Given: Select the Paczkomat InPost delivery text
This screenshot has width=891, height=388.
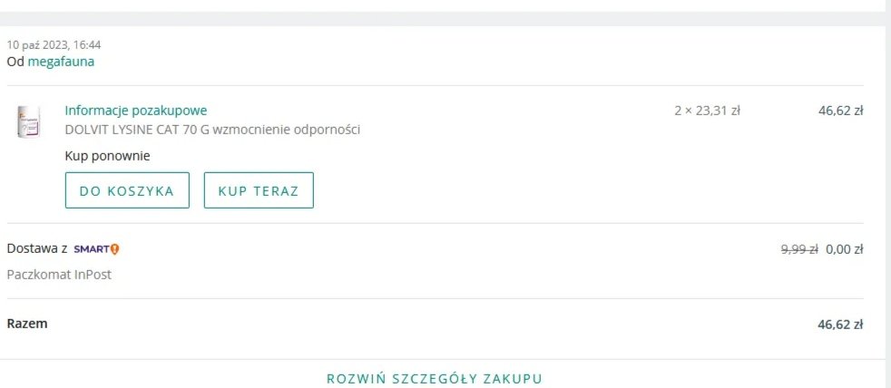Looking at the screenshot, I should click(59, 275).
